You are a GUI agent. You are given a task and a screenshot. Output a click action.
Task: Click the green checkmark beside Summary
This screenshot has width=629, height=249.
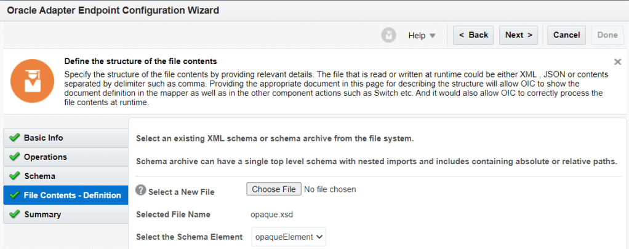14,215
